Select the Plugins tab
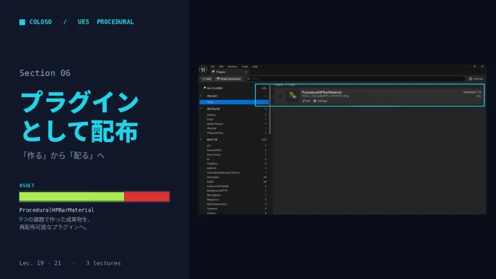The image size is (496, 279). [229, 72]
